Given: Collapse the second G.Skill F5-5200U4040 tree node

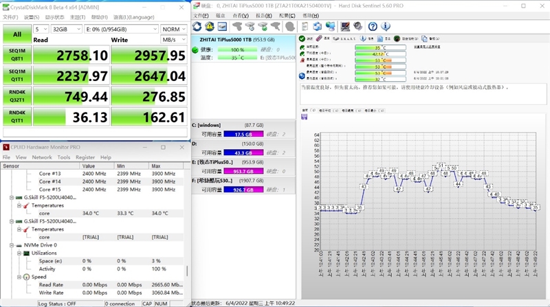Looking at the screenshot, I should [x=12, y=221].
